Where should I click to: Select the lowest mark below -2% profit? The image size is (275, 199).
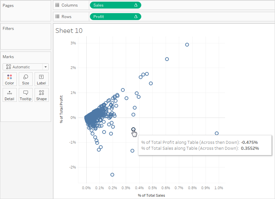112,175
